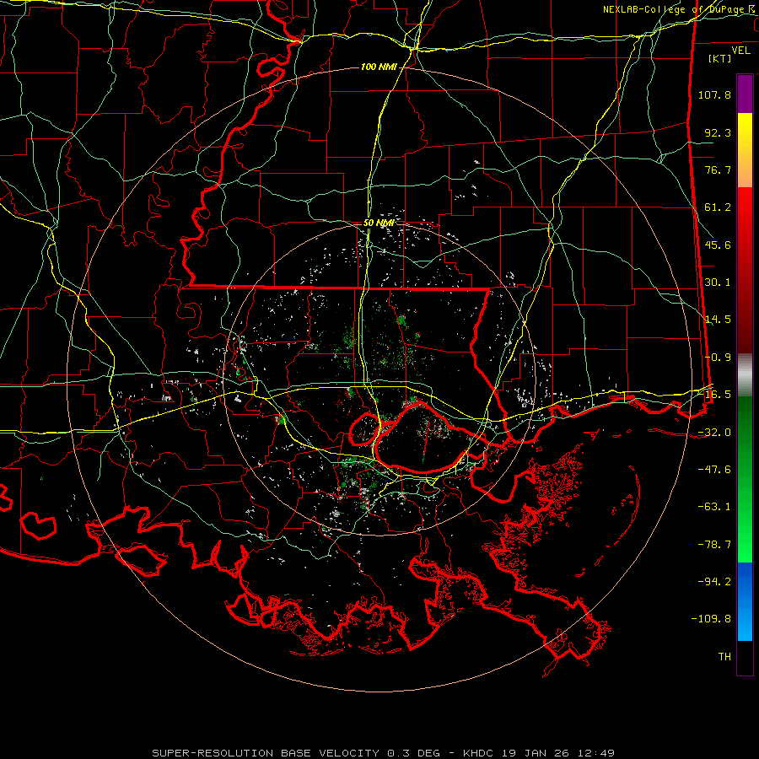Click the 107.8 value on the velocity scale
Viewport: 759px width, 759px height.
[714, 94]
